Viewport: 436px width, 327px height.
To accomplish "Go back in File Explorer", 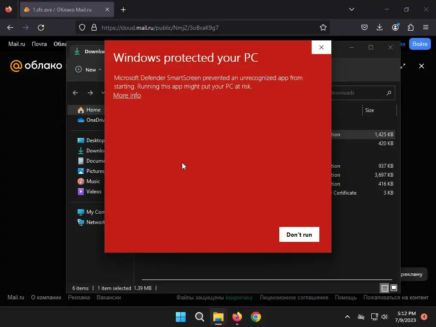I will pos(75,93).
